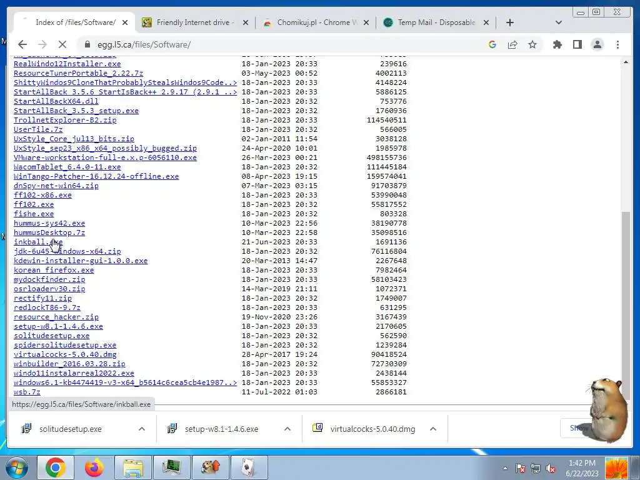This screenshot has height=480, width=640.
Task: Click the scrollbar up arrow
Action: click(626, 62)
